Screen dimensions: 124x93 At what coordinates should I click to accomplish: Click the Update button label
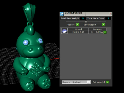pos(71,25)
